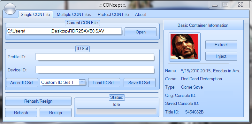Screen dimensions: 252x124
Task: Click Open to browse for a file
Action: pos(141,32)
